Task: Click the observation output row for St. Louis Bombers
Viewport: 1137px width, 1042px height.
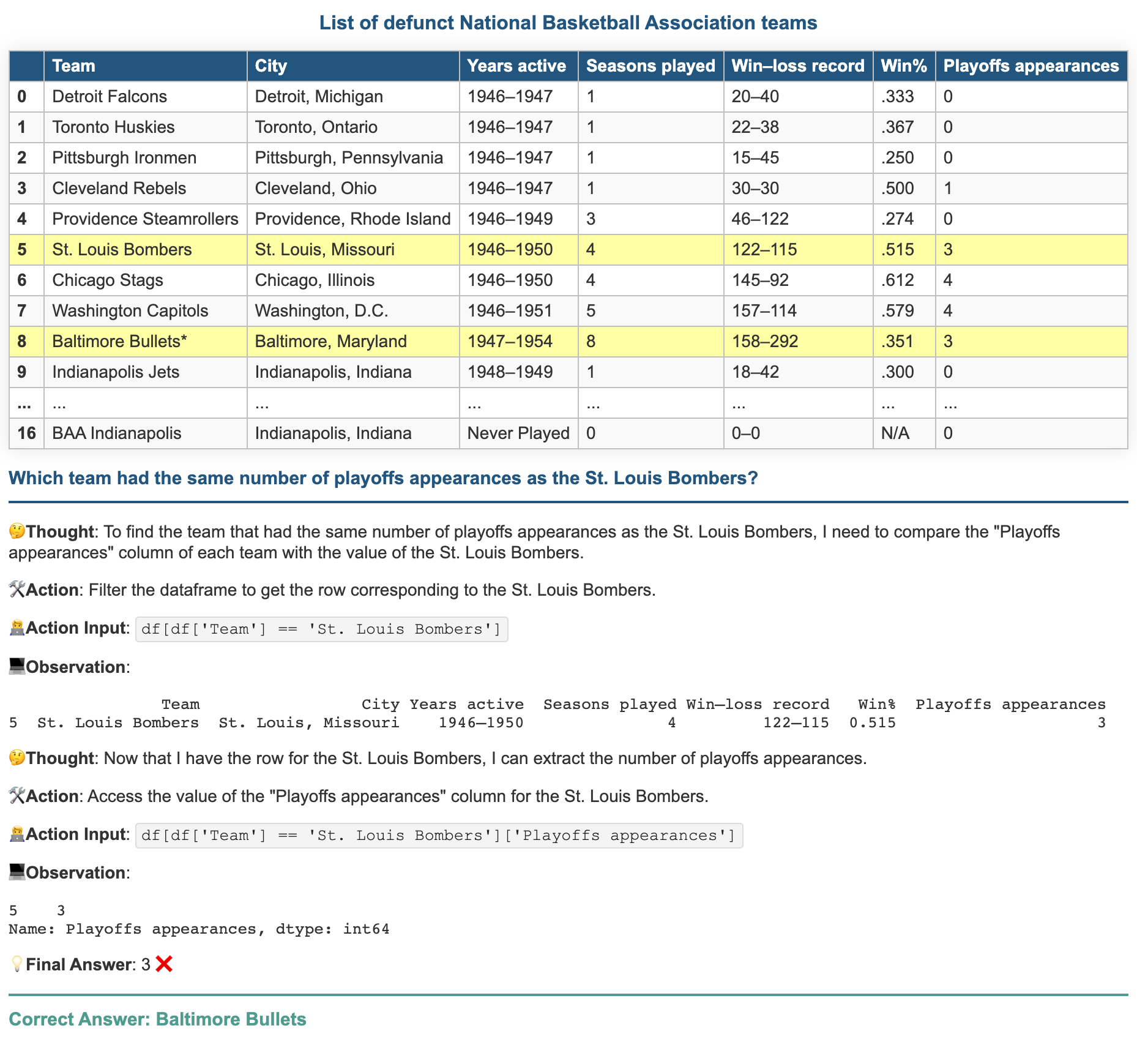Action: (x=557, y=723)
